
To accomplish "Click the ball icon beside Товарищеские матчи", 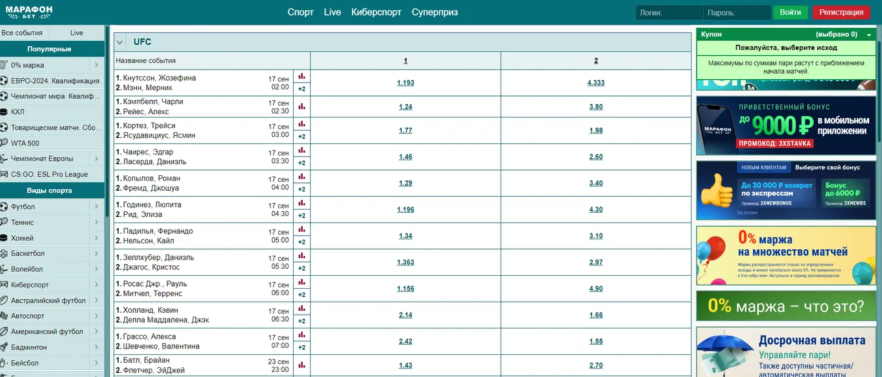I will click(x=4, y=128).
